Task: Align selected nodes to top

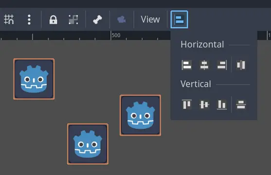Action: click(187, 104)
